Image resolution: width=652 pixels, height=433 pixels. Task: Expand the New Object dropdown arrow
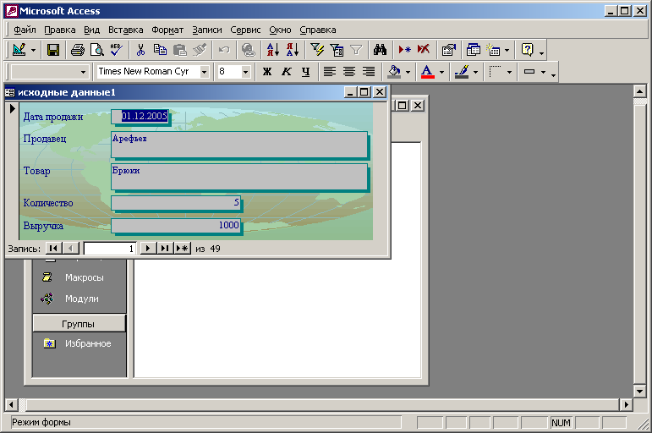(x=507, y=51)
